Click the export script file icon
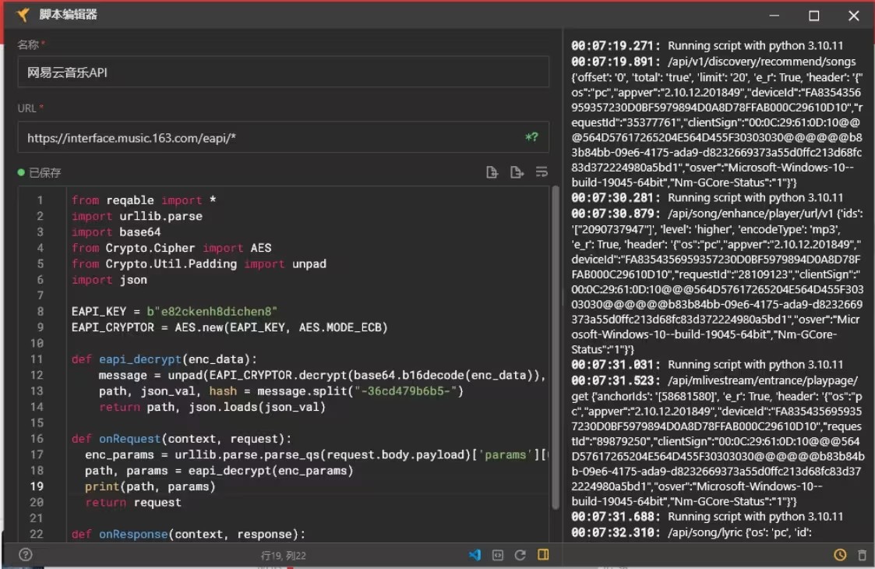 pos(517,172)
